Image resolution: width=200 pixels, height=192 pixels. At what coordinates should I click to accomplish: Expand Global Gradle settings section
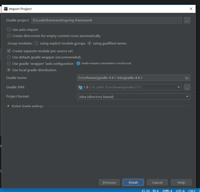tap(8, 106)
